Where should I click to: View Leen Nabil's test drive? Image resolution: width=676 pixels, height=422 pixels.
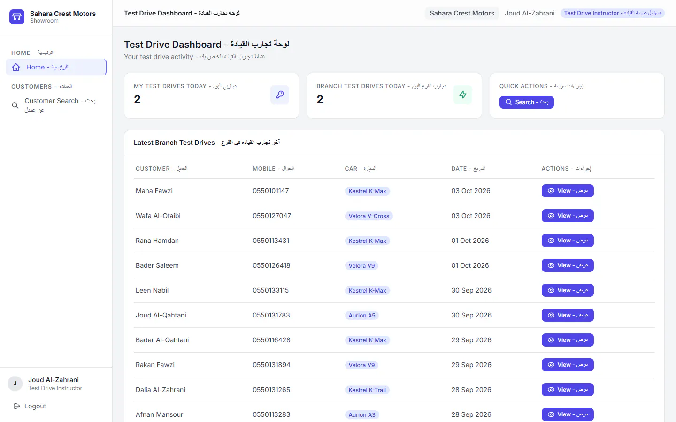pyautogui.click(x=568, y=290)
